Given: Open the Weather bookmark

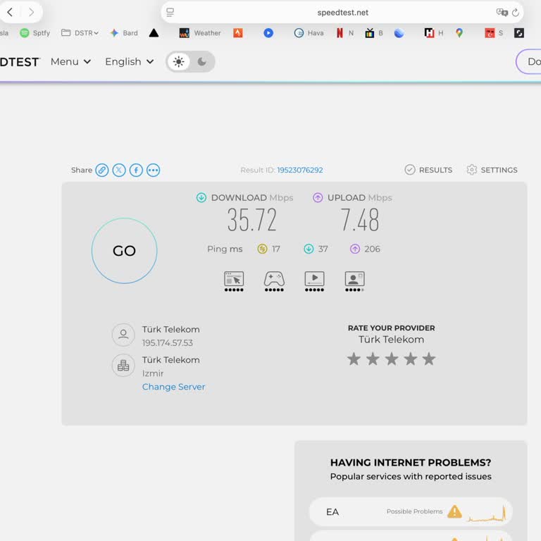Looking at the screenshot, I should 200,33.
